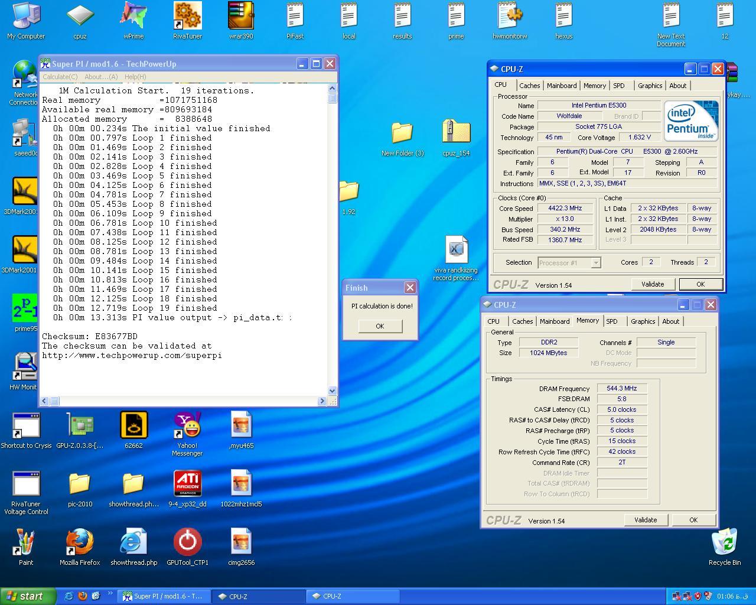Screen dimensions: 756x605
Task: Close the Finish dialog
Action: click(410, 288)
